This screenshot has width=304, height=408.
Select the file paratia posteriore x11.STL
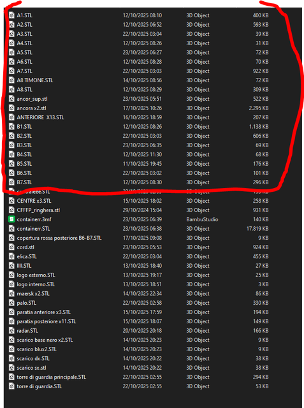click(x=47, y=321)
